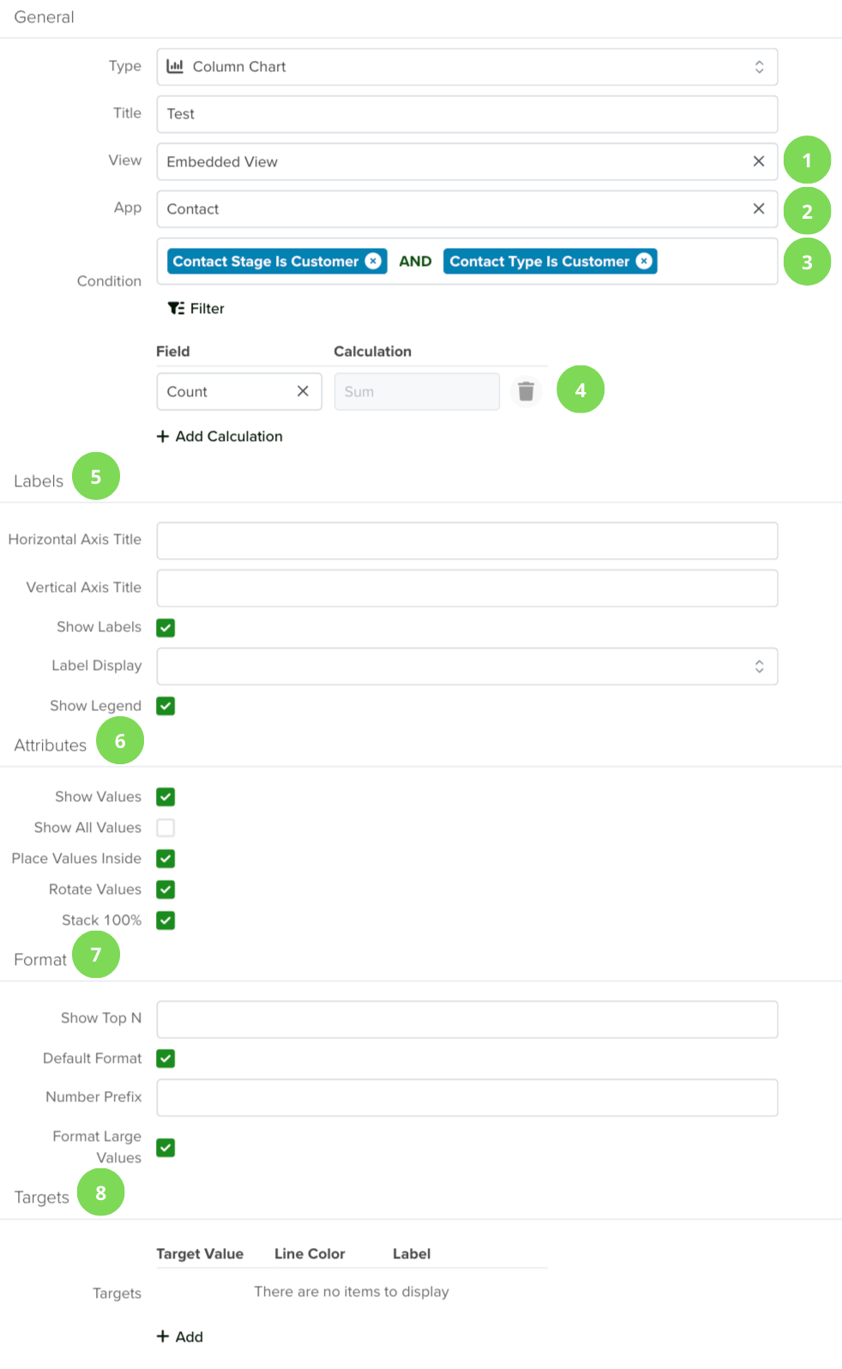This screenshot has height=1369, width=842.
Task: Uncheck Format Large Values checkbox
Action: (165, 1148)
